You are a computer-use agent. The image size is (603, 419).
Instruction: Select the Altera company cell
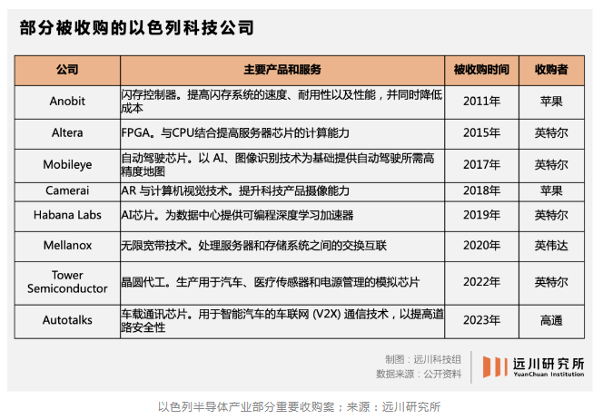(x=67, y=133)
